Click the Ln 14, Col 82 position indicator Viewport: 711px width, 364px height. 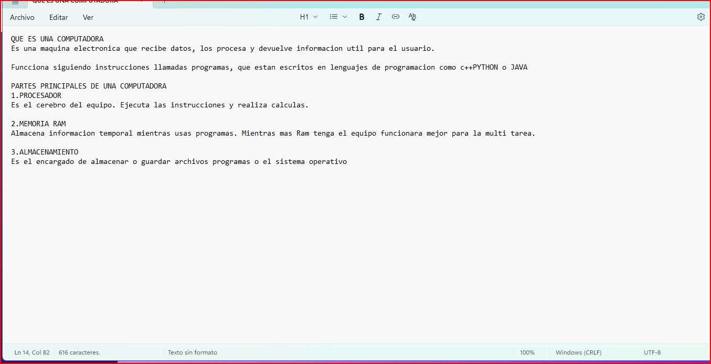point(32,352)
